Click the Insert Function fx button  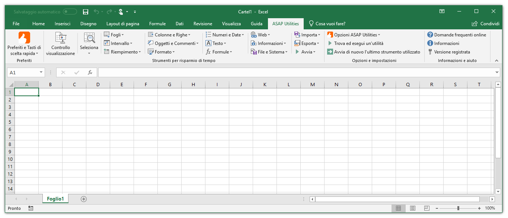[x=90, y=72]
